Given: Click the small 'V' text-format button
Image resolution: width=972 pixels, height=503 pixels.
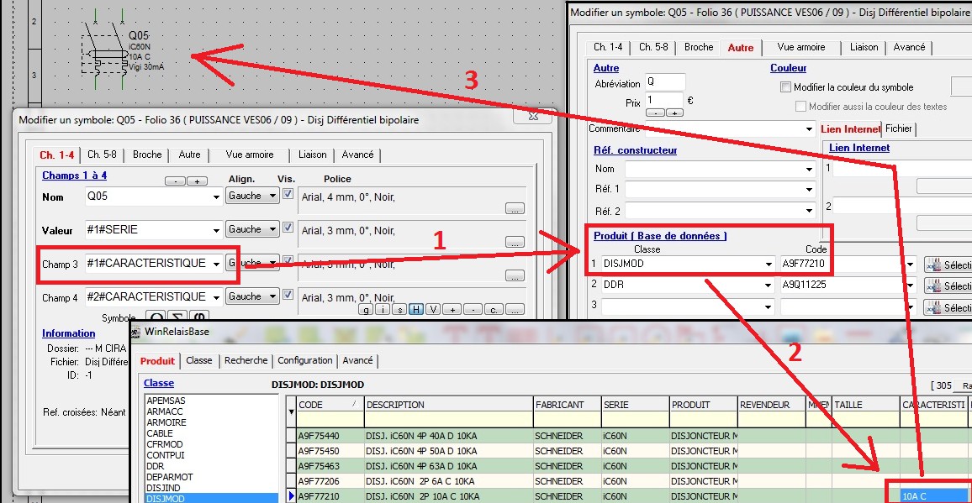Looking at the screenshot, I should (432, 310).
